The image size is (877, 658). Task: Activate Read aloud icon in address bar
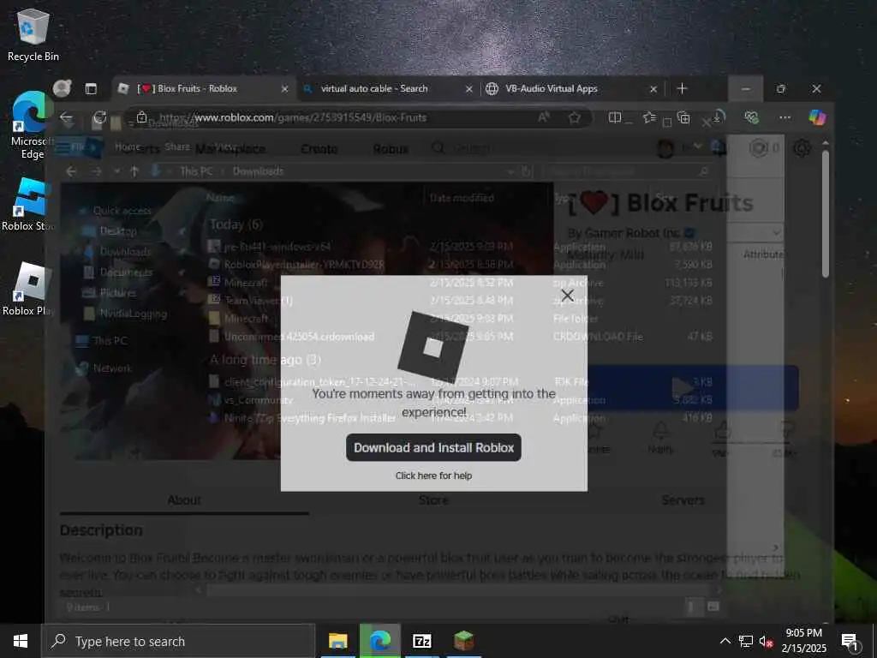[543, 117]
